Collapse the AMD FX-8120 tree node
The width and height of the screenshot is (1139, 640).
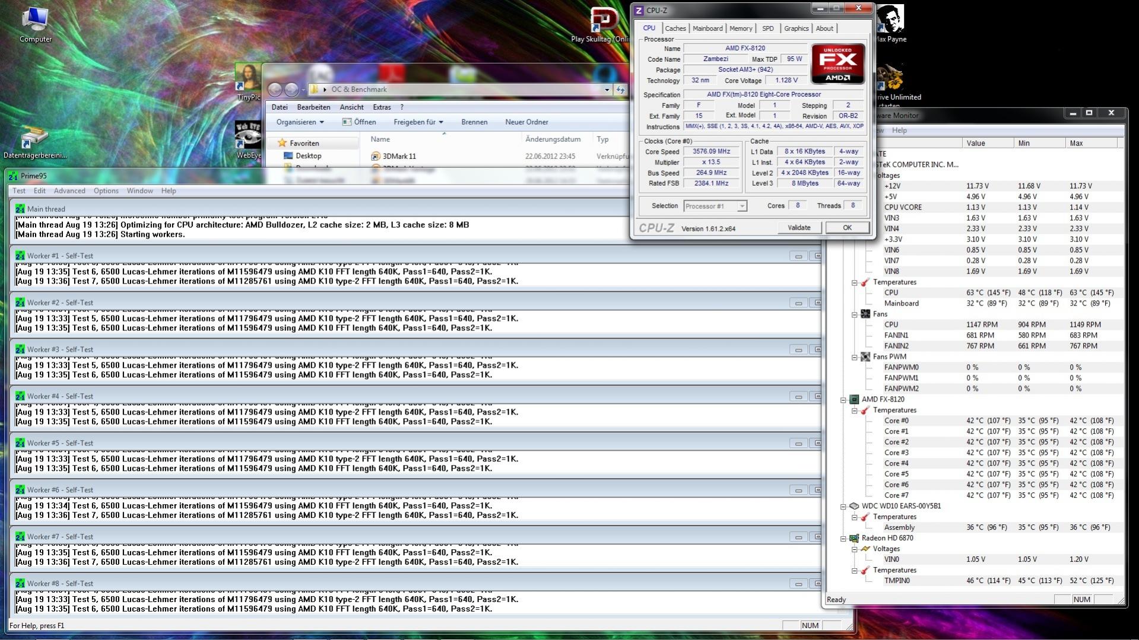tap(843, 400)
